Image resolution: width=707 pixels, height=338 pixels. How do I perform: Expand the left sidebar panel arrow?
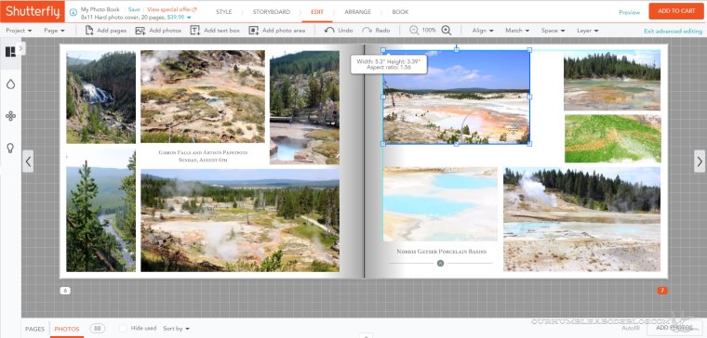[20, 48]
